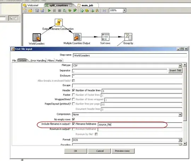Open the main_job tab
Screen dimensions: 191x161
pyautogui.click(x=87, y=5)
